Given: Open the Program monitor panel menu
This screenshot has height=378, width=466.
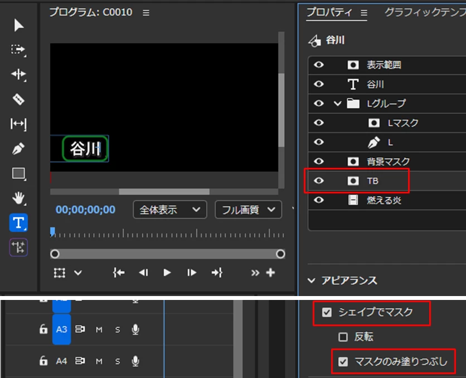Looking at the screenshot, I should point(146,13).
